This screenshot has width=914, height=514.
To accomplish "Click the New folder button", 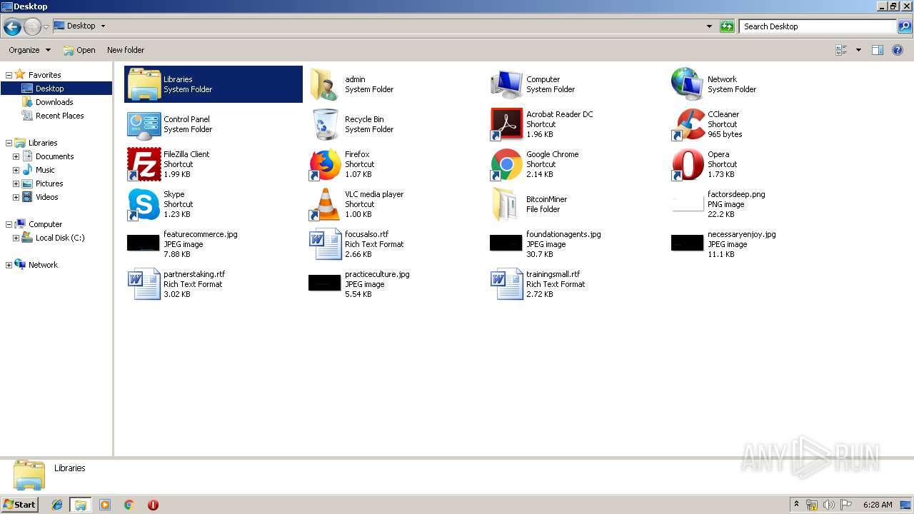I will (126, 50).
